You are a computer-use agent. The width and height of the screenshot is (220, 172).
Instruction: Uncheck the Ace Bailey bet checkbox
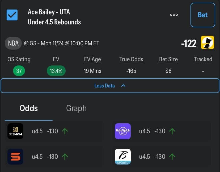[12, 15]
